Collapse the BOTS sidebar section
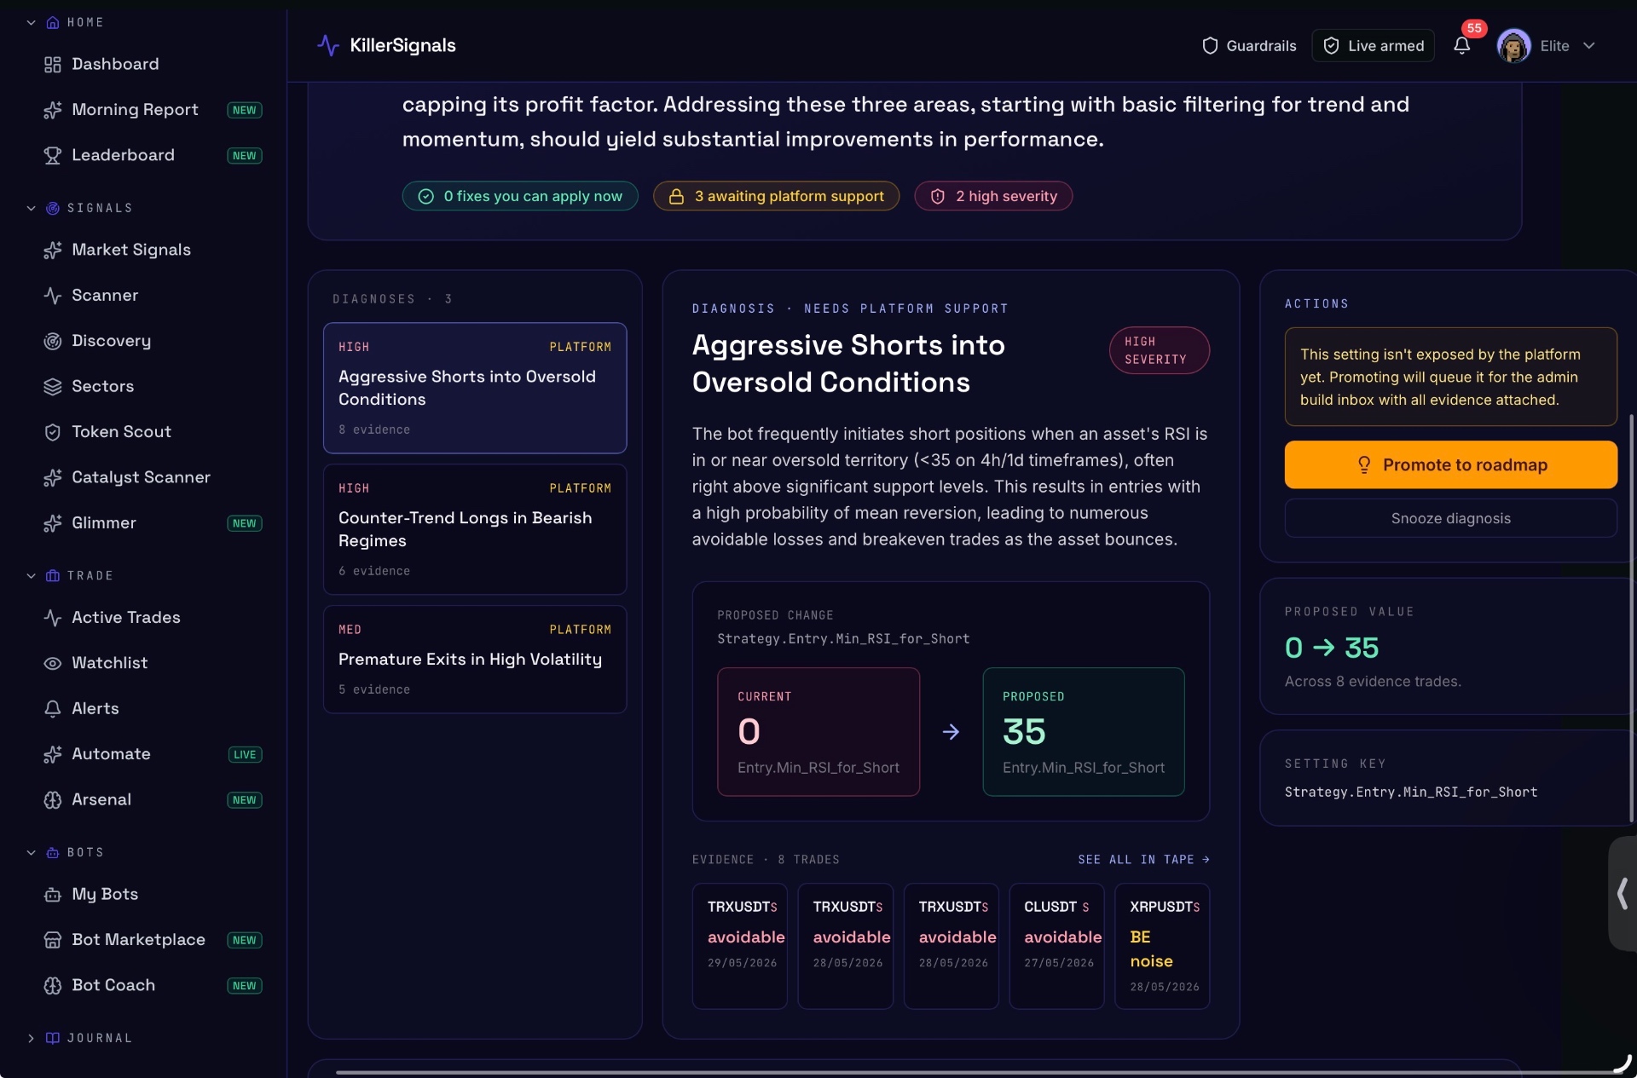This screenshot has height=1078, width=1637. 32,853
